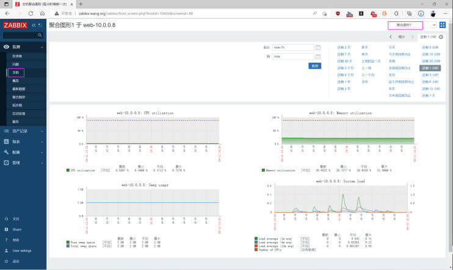Viewport: 453px width, 270px height.
Task: Open calendar picker for the 到 to field
Action: click(318, 57)
